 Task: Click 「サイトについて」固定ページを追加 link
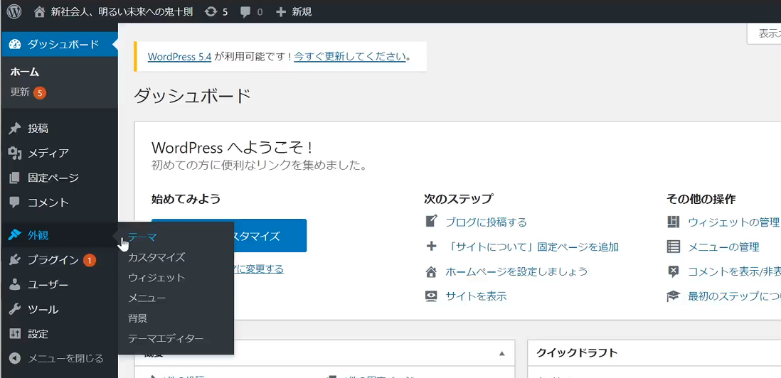click(x=532, y=247)
